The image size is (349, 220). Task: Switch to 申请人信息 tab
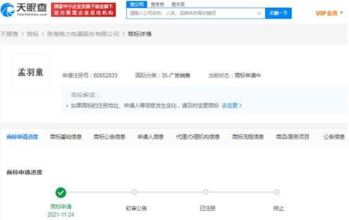(151, 136)
